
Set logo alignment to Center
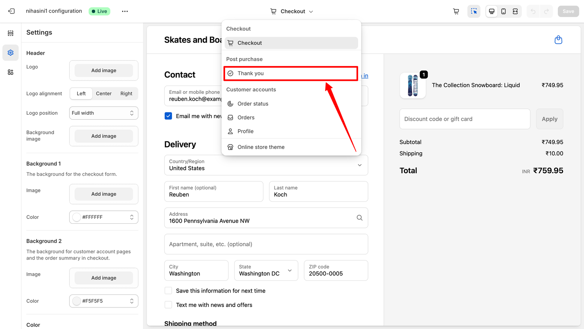pyautogui.click(x=103, y=93)
